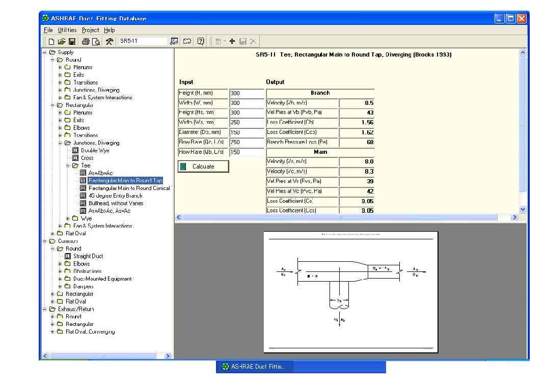Click the fitting icon beside As+Ab=Ac
This screenshot has width=547, height=386.
coord(83,173)
